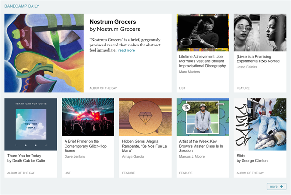
Task: Open Hidden Gems: Alegría Rampante article
Action: (145, 146)
